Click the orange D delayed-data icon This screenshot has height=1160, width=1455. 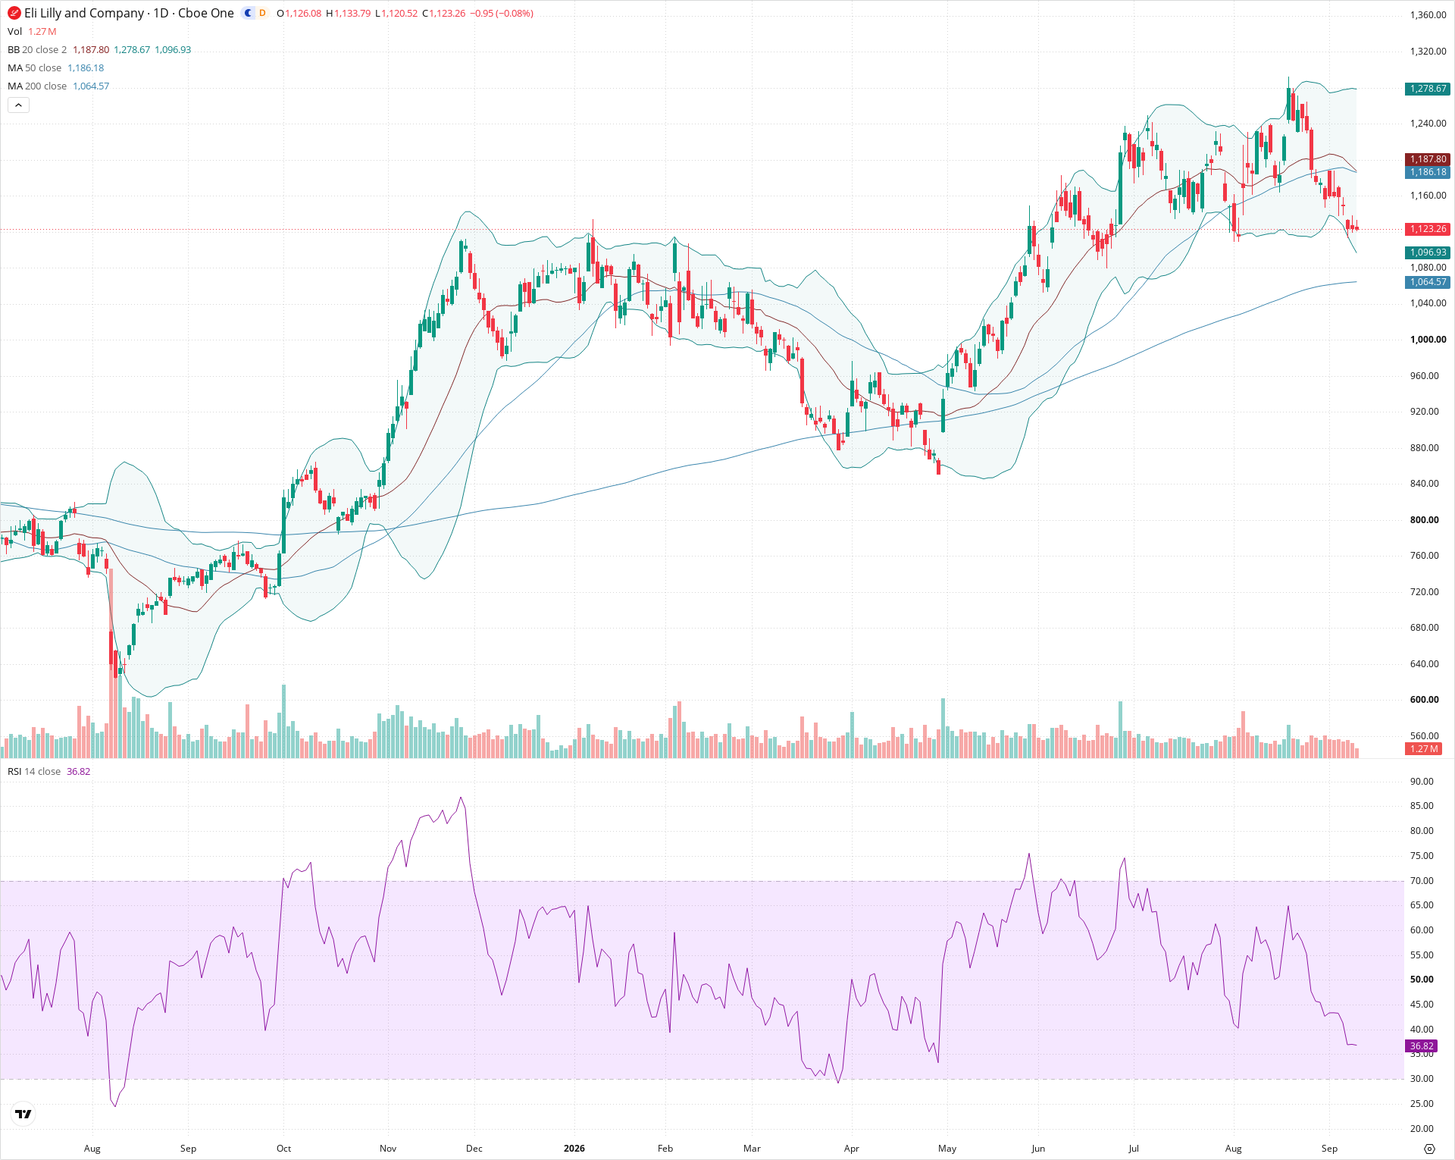[262, 13]
